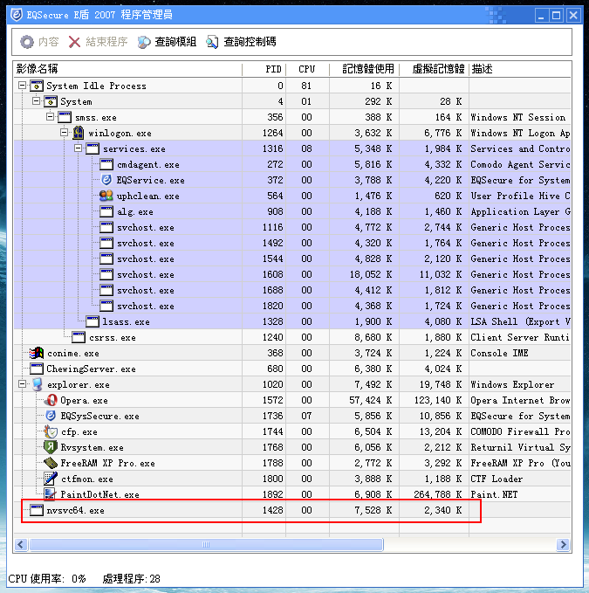The image size is (589, 593).
Task: Select the conime.exe icon
Action: pos(37,353)
